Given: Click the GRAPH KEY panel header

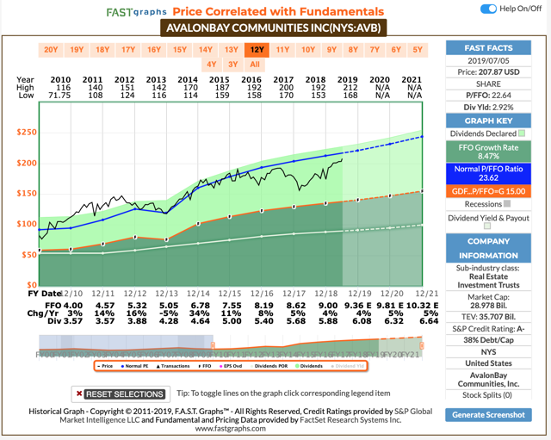Looking at the screenshot, I should click(488, 121).
